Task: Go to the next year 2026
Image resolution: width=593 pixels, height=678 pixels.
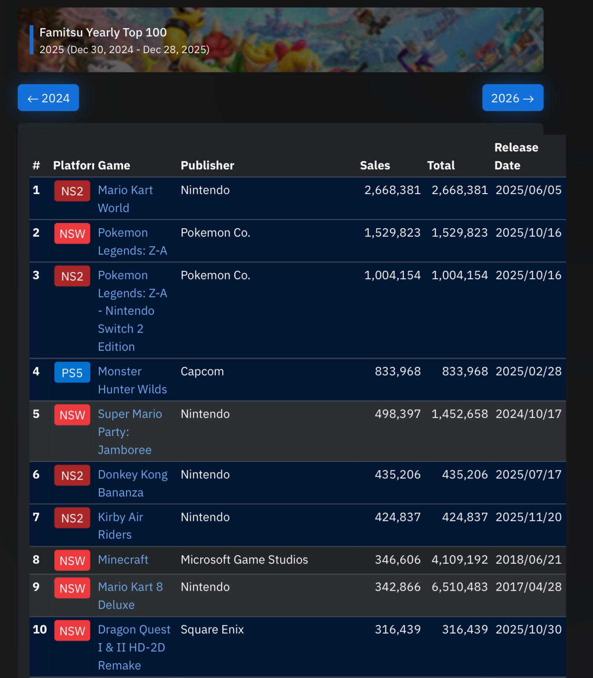Action: (x=513, y=98)
